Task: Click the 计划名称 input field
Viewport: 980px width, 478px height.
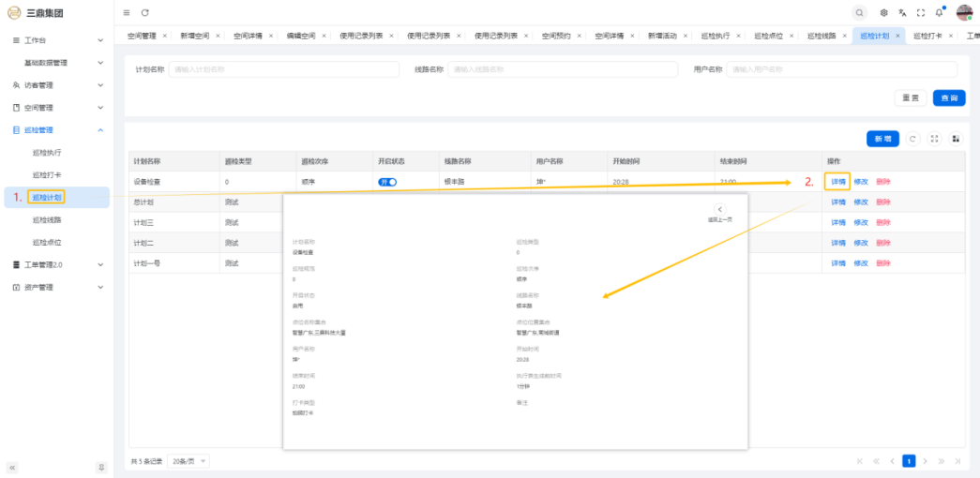Action: click(280, 69)
